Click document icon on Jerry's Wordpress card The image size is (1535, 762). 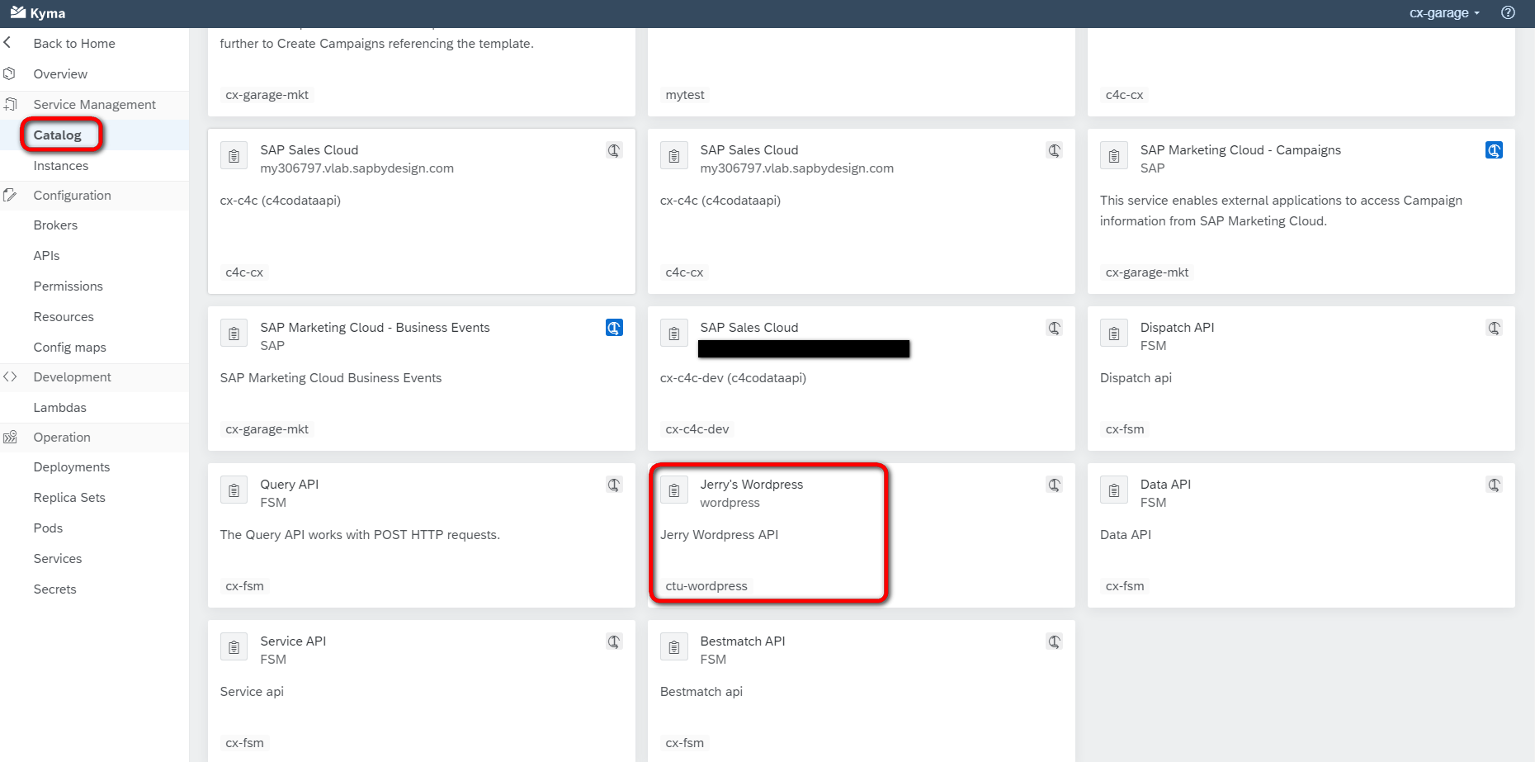click(674, 490)
